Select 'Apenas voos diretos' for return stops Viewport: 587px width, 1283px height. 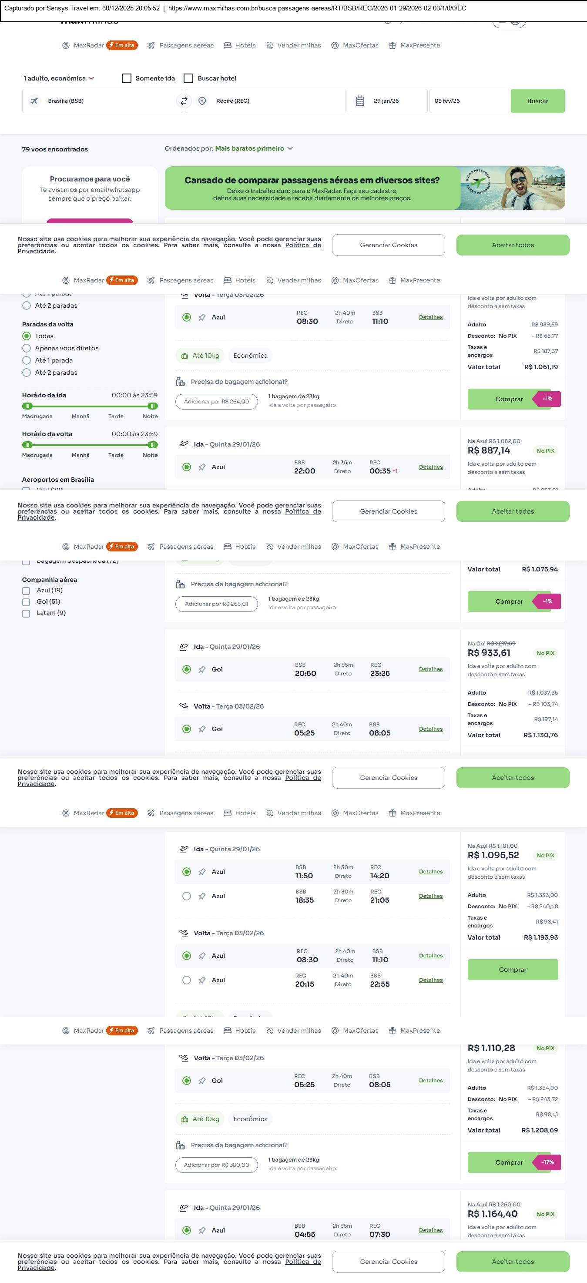(x=27, y=349)
